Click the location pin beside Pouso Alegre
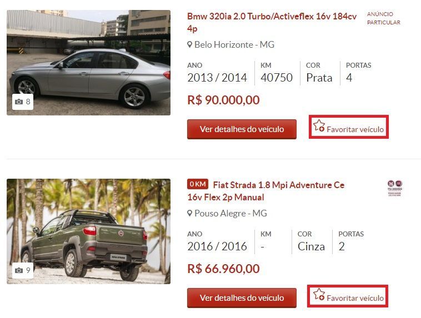Screen dimensions: 421x318 click(x=189, y=213)
